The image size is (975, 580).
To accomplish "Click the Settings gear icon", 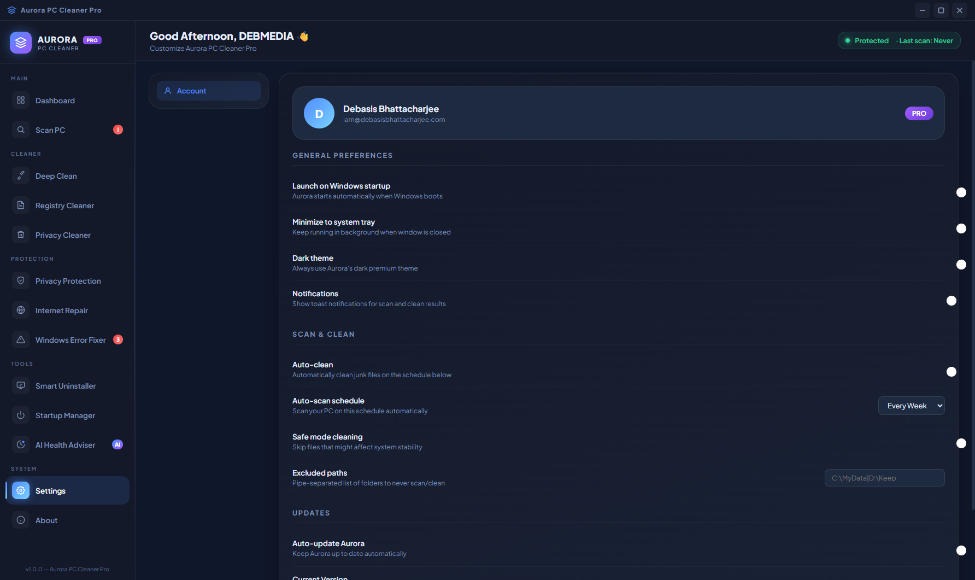I will [x=21, y=490].
